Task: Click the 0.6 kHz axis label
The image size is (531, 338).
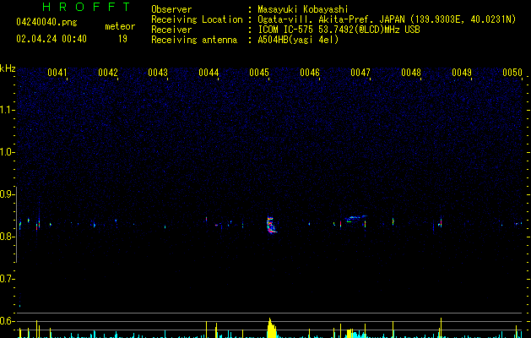Action: 7,321
